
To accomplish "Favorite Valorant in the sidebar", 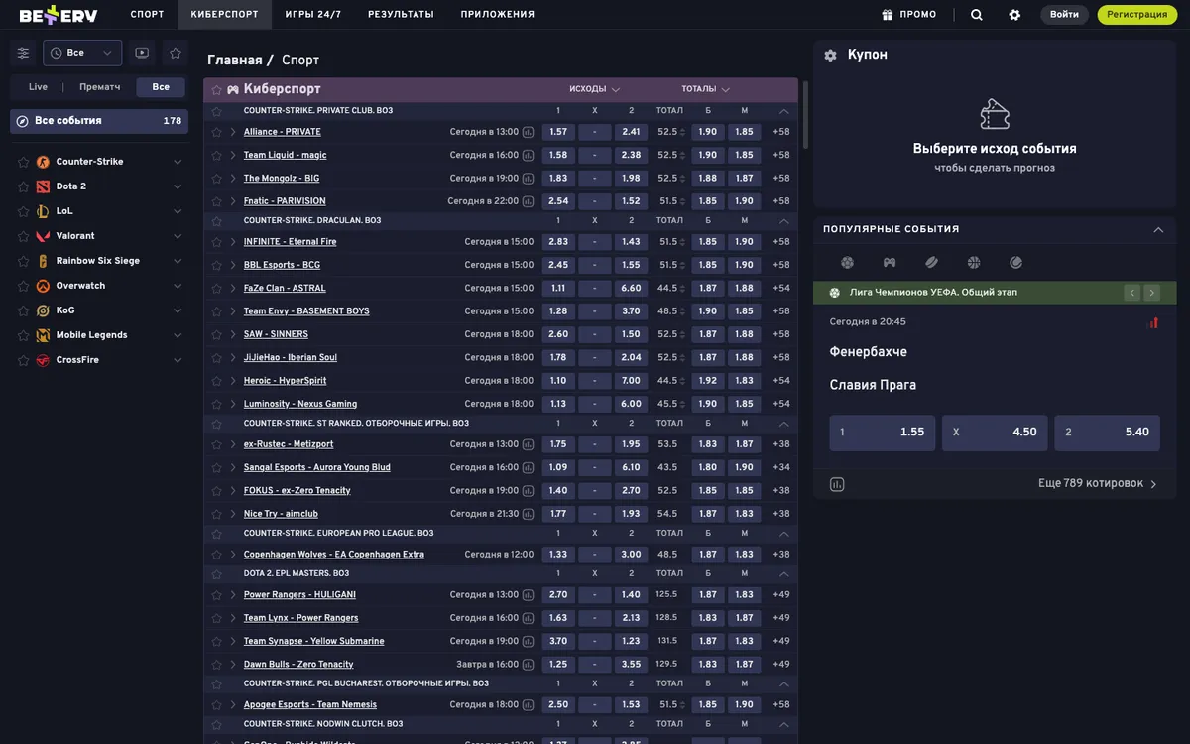I will (24, 236).
